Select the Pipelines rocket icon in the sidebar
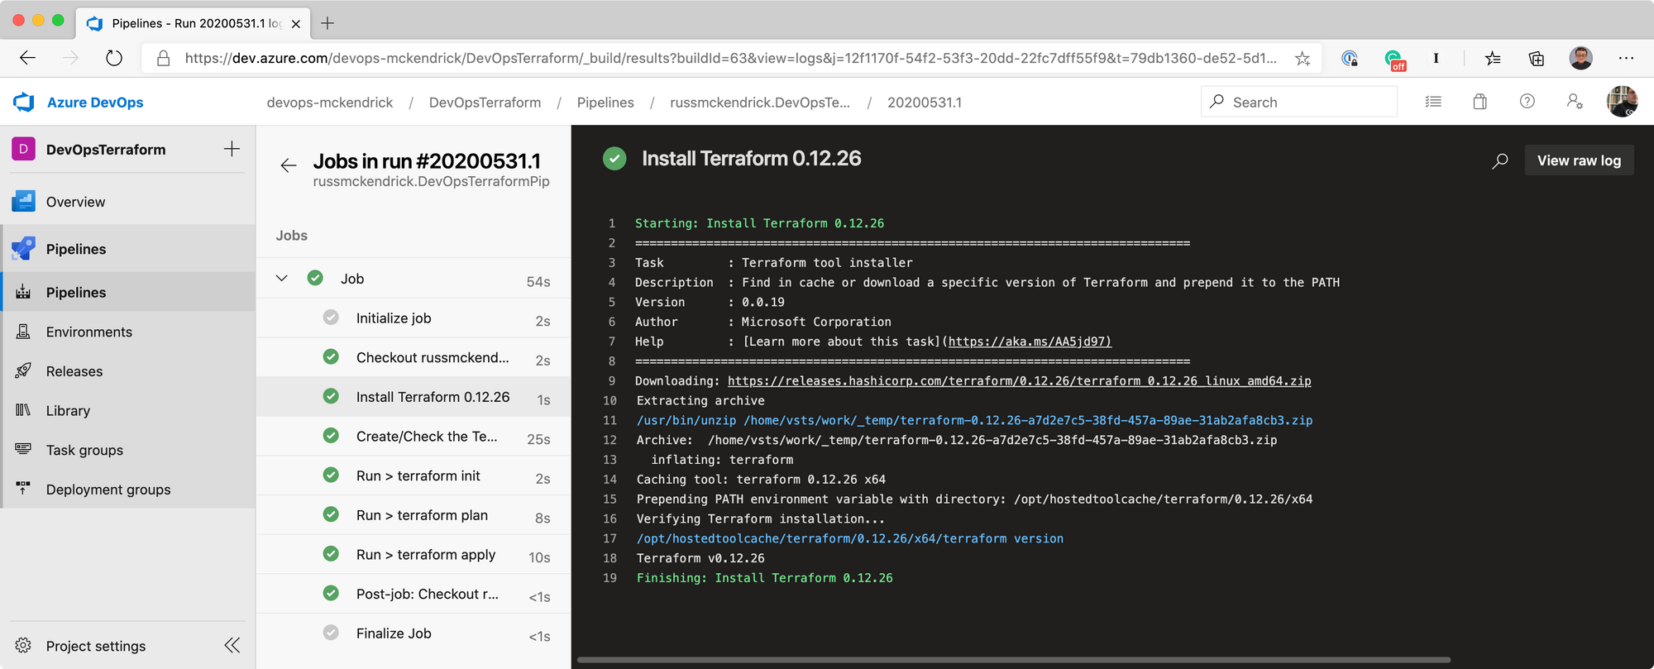 coord(23,248)
